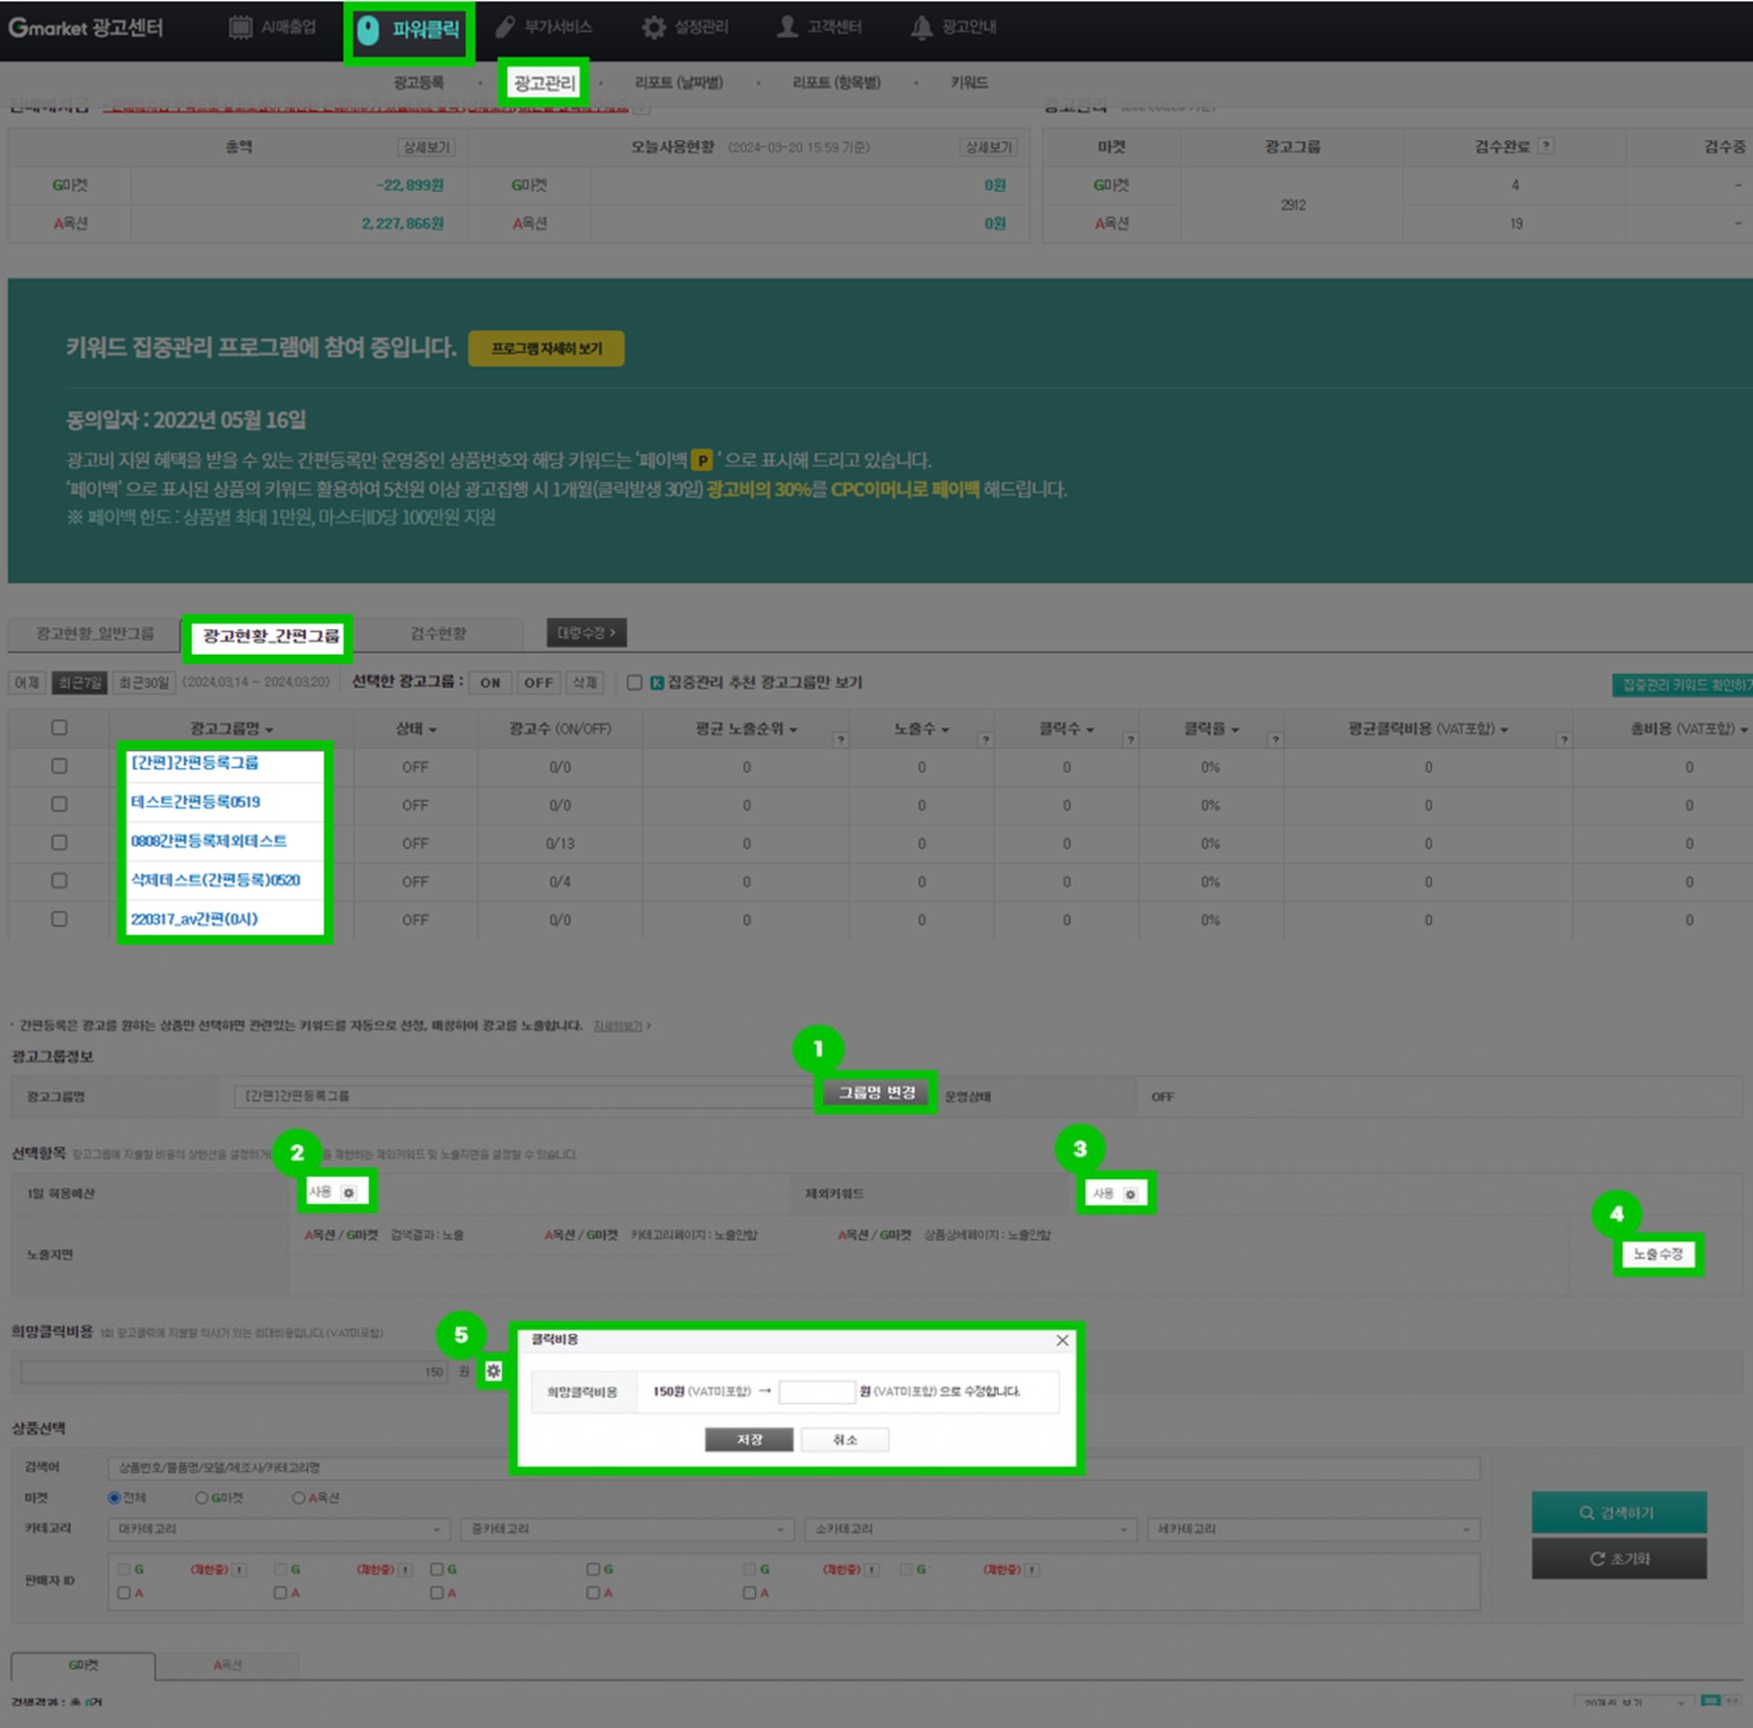Sort by 상태 column arrow
Image resolution: width=1753 pixels, height=1728 pixels.
coord(433,730)
